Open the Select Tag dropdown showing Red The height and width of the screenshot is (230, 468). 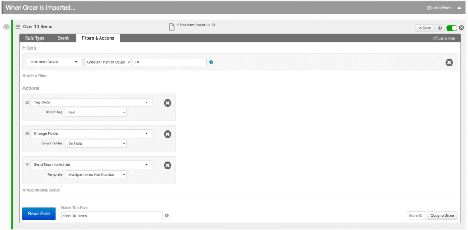pos(96,112)
